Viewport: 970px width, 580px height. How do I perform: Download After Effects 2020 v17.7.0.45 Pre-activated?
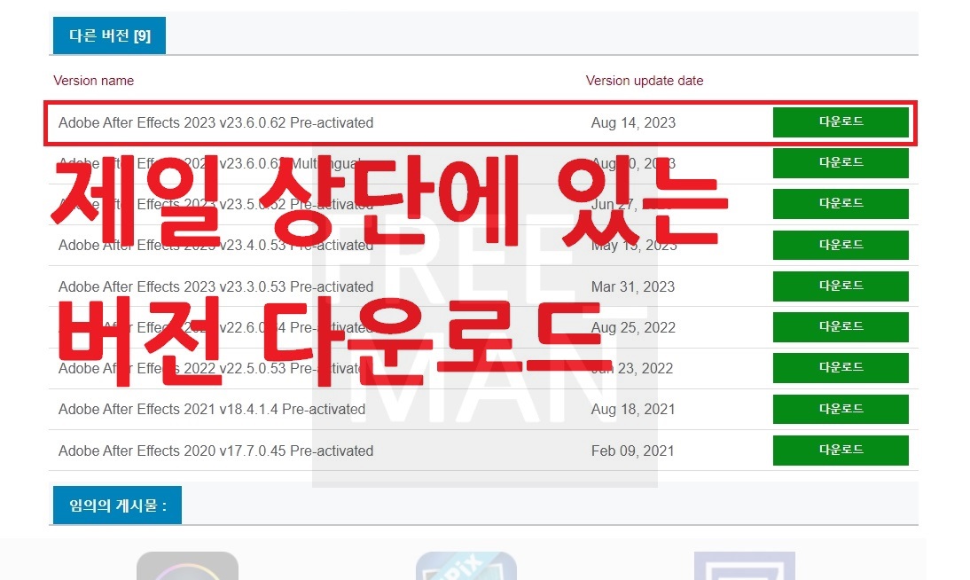840,450
